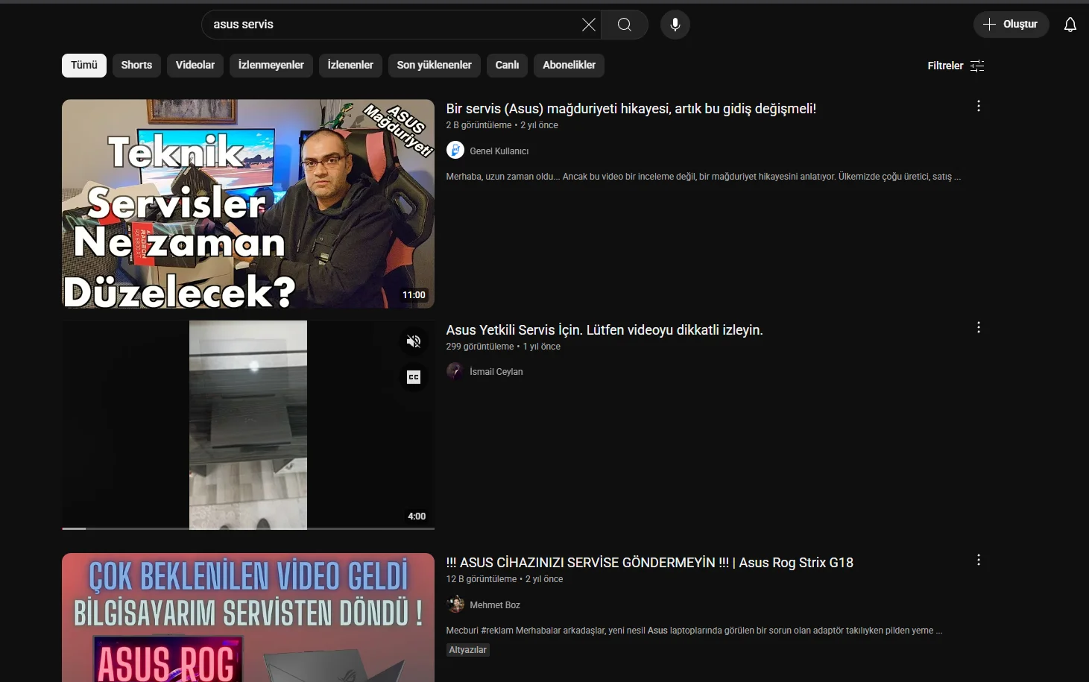This screenshot has width=1089, height=682.
Task: Open 'Asus Yetkili Servis İçin' video title
Action: [605, 330]
